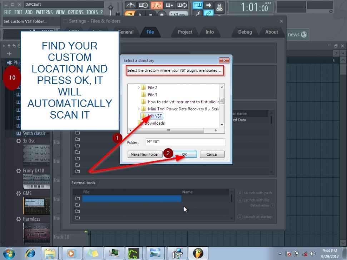347x260 pixels.
Task: Open the OPTIONS menu
Action: click(75, 12)
